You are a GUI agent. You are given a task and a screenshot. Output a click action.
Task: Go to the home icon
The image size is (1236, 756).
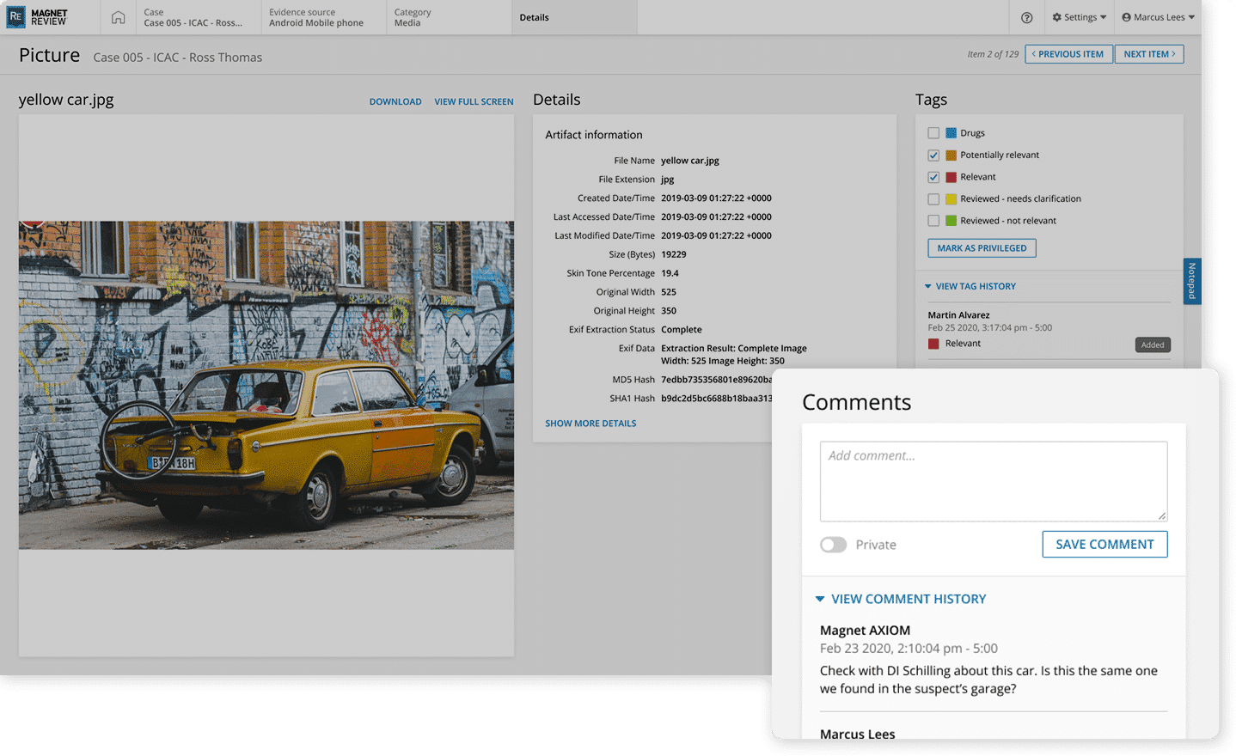pyautogui.click(x=119, y=17)
